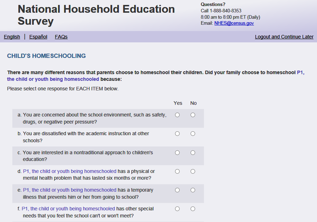Mark Yes for nontraditional approach to education

(177, 152)
